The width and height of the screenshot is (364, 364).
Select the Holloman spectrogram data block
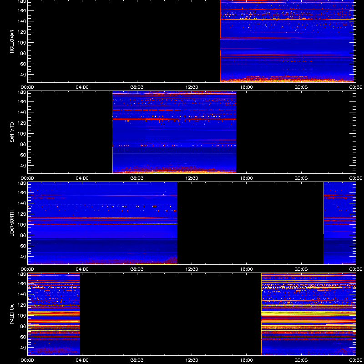(288, 41)
